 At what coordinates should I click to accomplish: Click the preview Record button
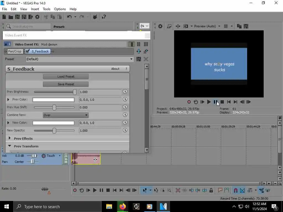[189, 102]
